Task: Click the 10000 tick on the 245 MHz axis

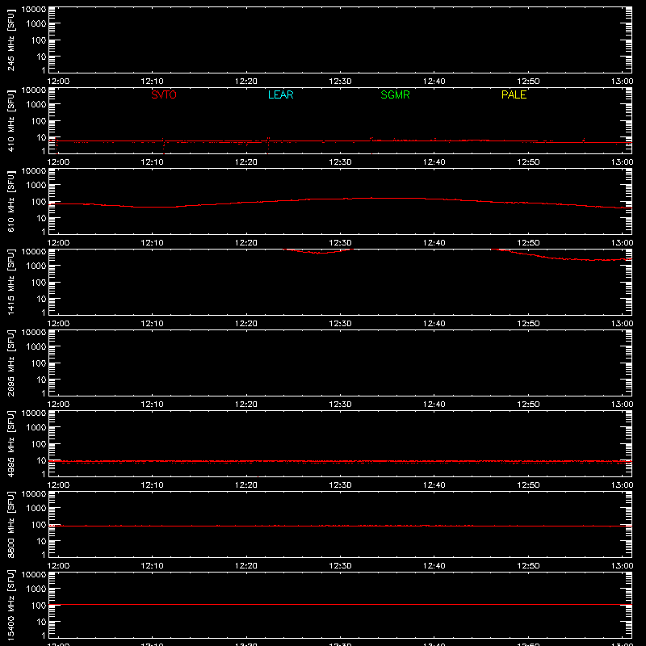Action: tap(34, 10)
